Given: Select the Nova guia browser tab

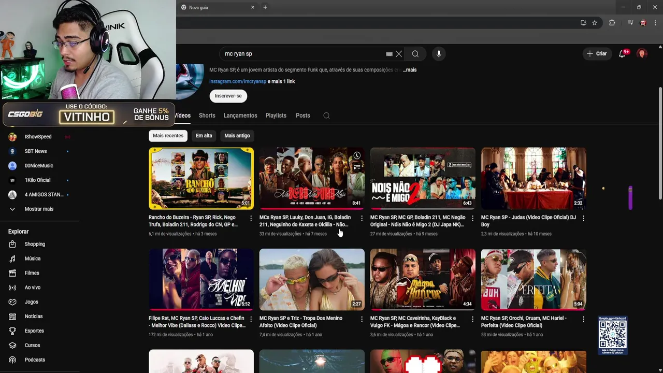Looking at the screenshot, I should tap(218, 7).
